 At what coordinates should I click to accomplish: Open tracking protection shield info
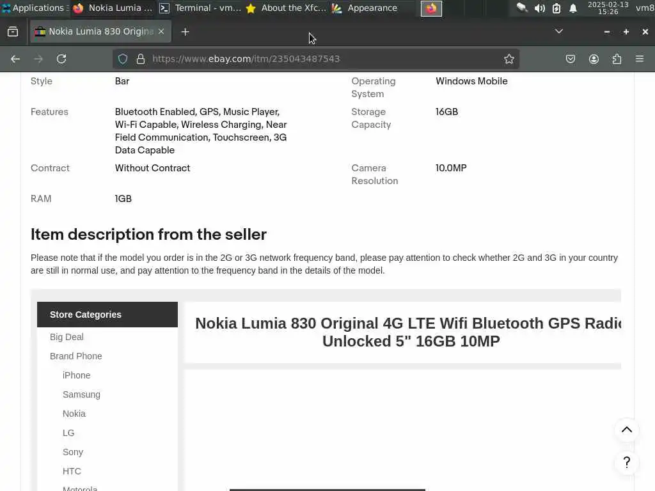click(x=123, y=59)
